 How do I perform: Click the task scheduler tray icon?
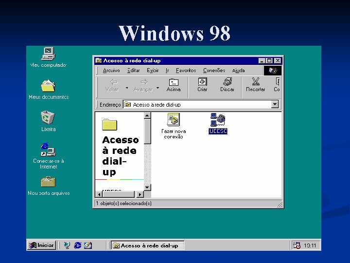(297, 245)
